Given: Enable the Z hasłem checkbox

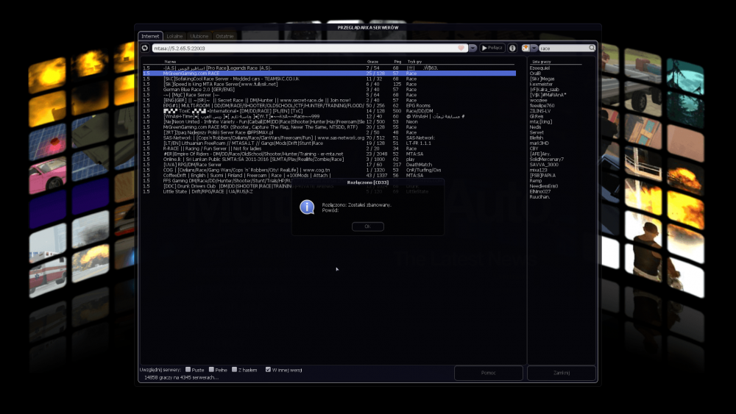Looking at the screenshot, I should click(233, 369).
